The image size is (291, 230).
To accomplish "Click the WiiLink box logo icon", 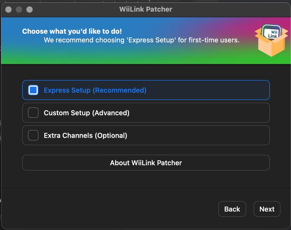I will pyautogui.click(x=271, y=40).
